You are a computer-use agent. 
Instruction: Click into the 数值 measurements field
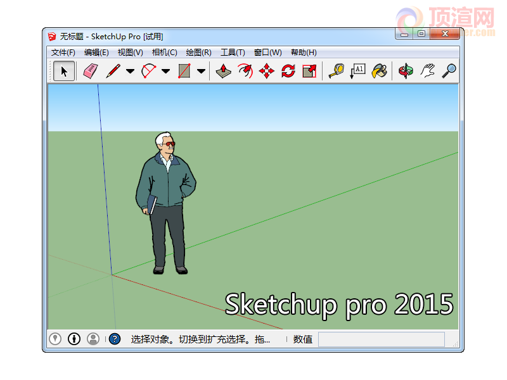(x=382, y=339)
